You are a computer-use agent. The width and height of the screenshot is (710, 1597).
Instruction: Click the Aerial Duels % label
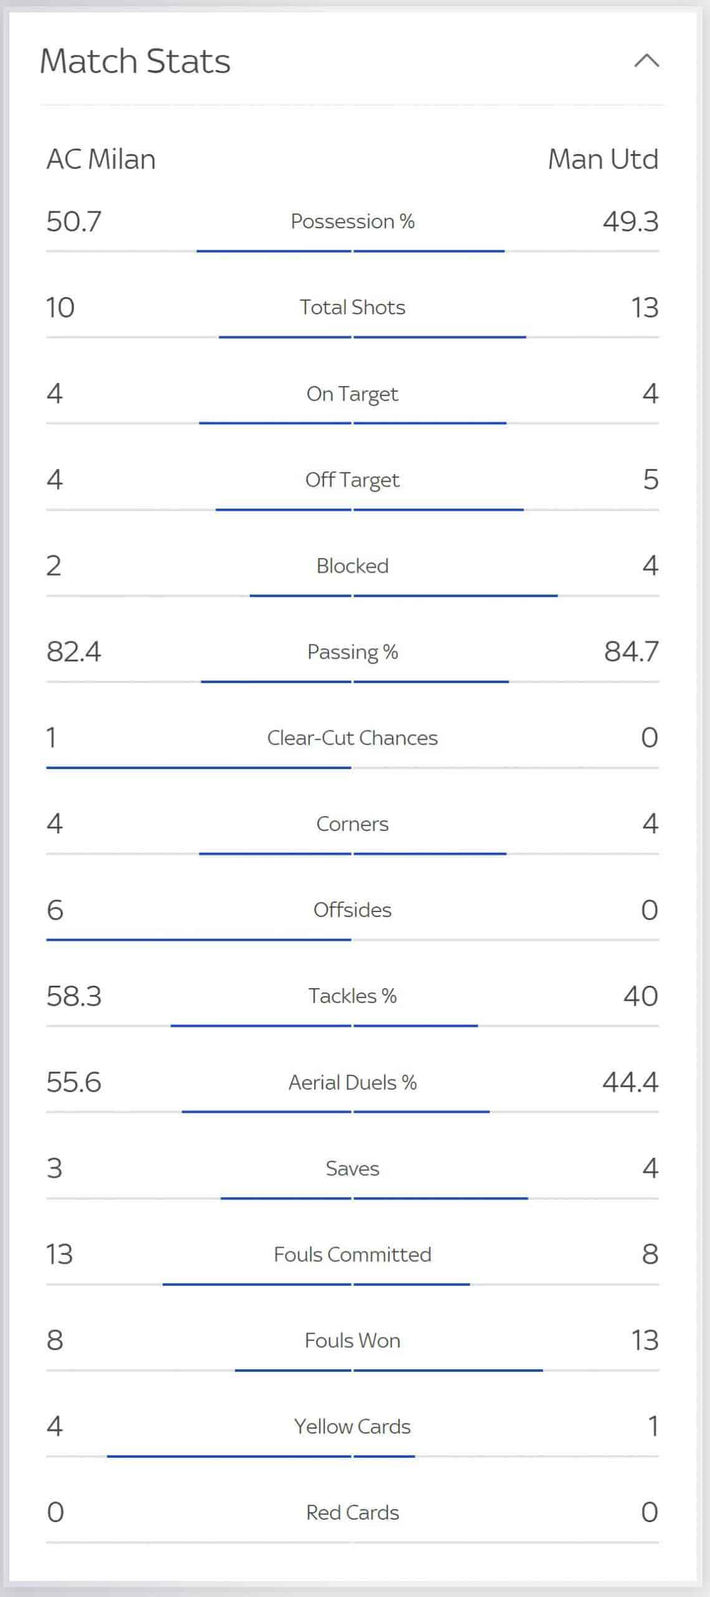352,1082
